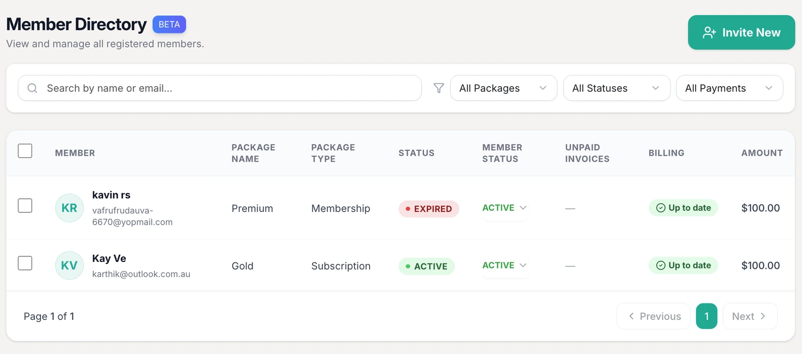Screen dimensions: 802x354
Task: Click the Gold package cell
Action: pos(243,266)
